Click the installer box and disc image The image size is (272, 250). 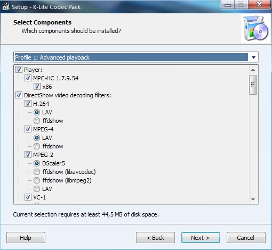(x=255, y=28)
